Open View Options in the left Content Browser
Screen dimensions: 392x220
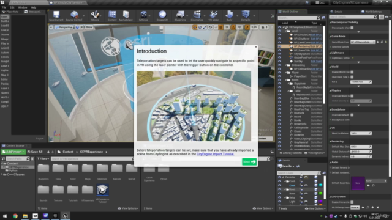128,208
